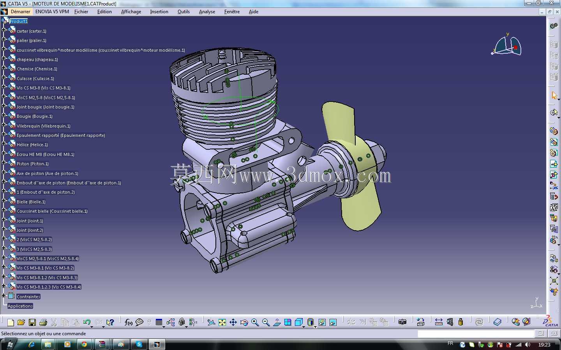Click the Swap visible space icon
Screen dimensions: 561x350
pos(333,322)
